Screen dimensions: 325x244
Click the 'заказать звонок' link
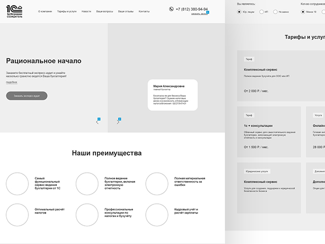pyautogui.click(x=199, y=14)
